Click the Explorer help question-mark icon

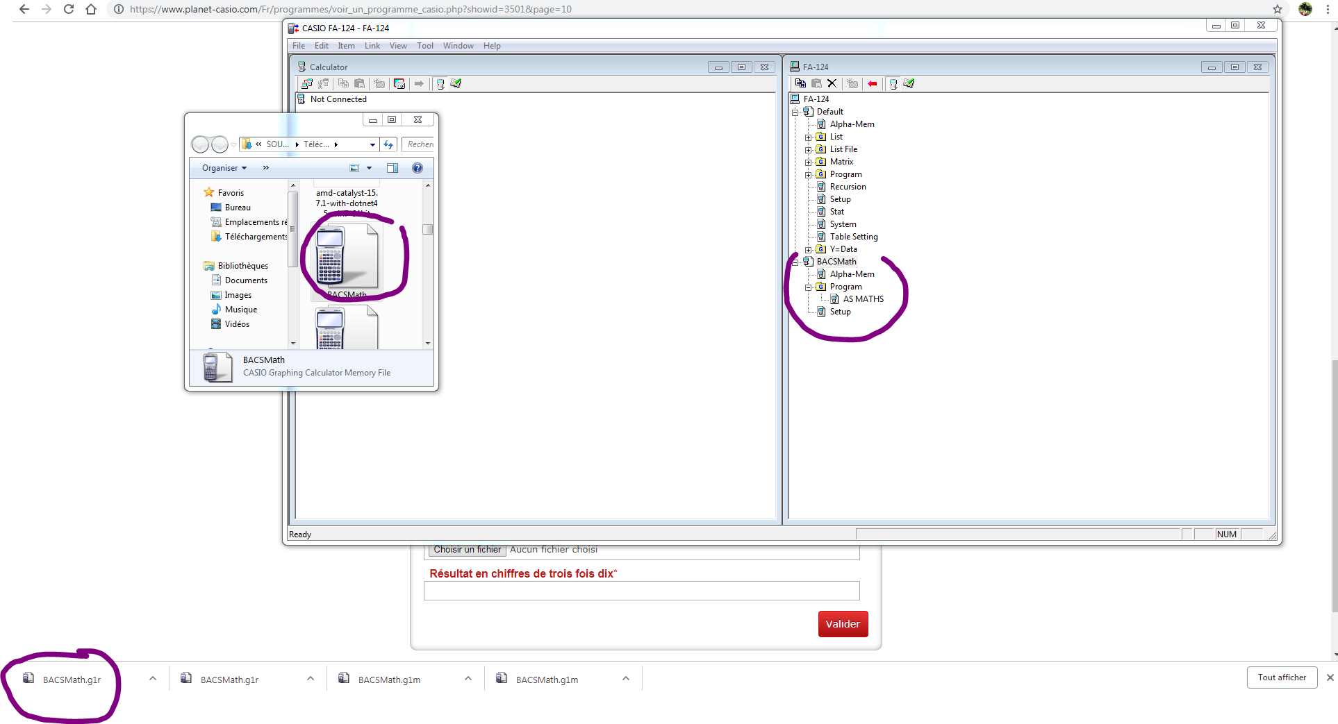pos(418,168)
